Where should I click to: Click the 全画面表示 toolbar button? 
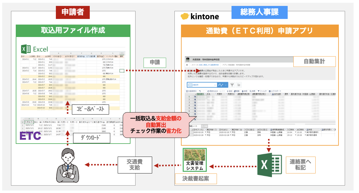coord(191,91)
